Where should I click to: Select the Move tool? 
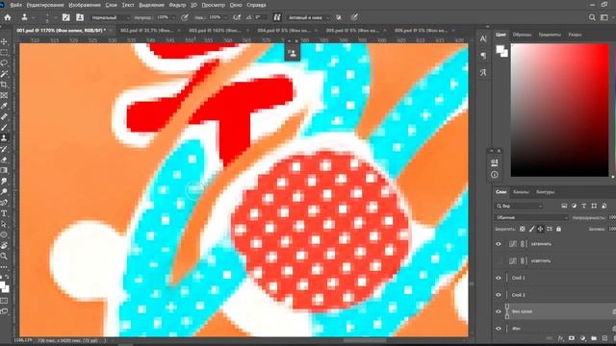[4, 41]
